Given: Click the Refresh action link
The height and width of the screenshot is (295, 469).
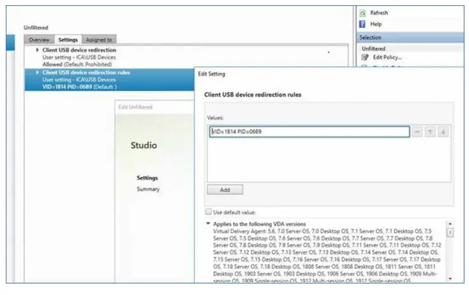Looking at the screenshot, I should click(x=379, y=13).
